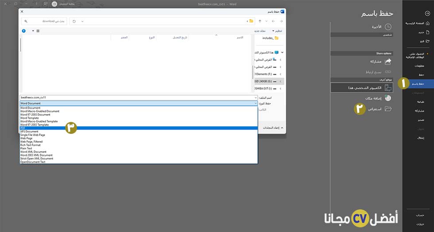The width and height of the screenshot is (434, 232).
Task: Select the includes_ folder in navigation pane
Action: point(270,38)
